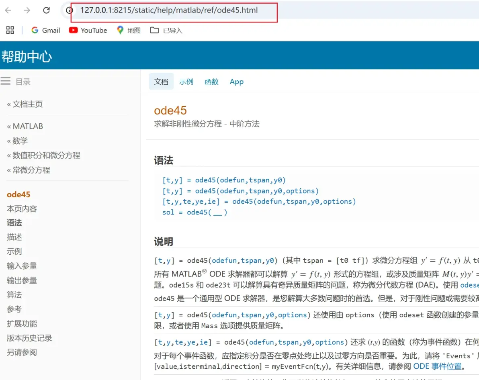Switch to the 示例 tab

(x=186, y=82)
